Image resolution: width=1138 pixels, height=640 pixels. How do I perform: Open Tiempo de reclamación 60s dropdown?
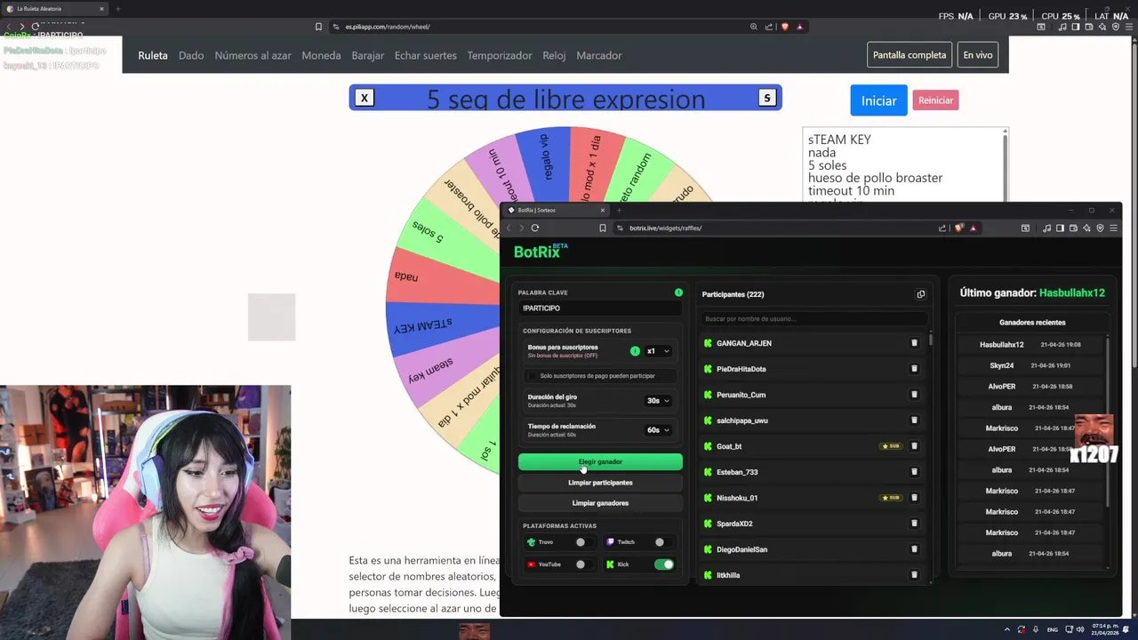[658, 430]
